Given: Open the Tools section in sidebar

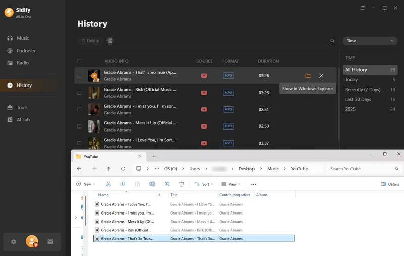Looking at the screenshot, I should pos(17,108).
